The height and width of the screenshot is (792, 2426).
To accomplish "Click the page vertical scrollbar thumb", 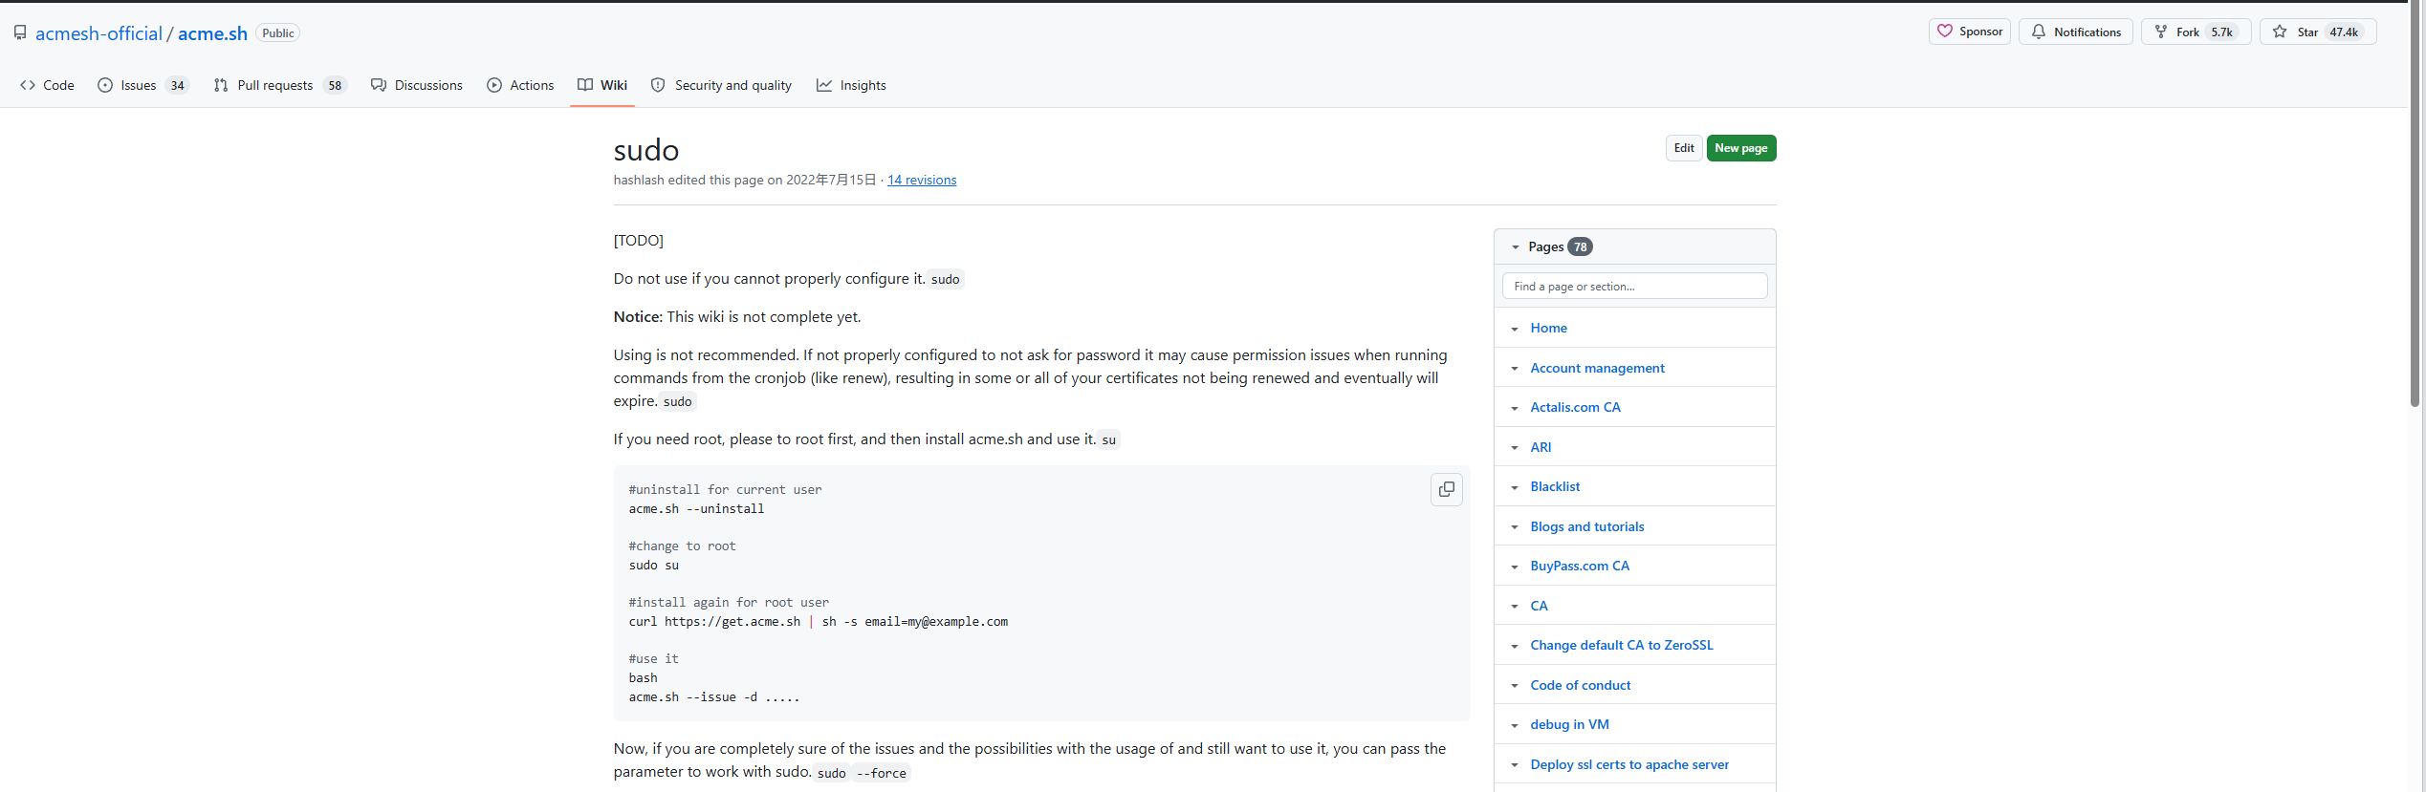I will (x=2415, y=203).
